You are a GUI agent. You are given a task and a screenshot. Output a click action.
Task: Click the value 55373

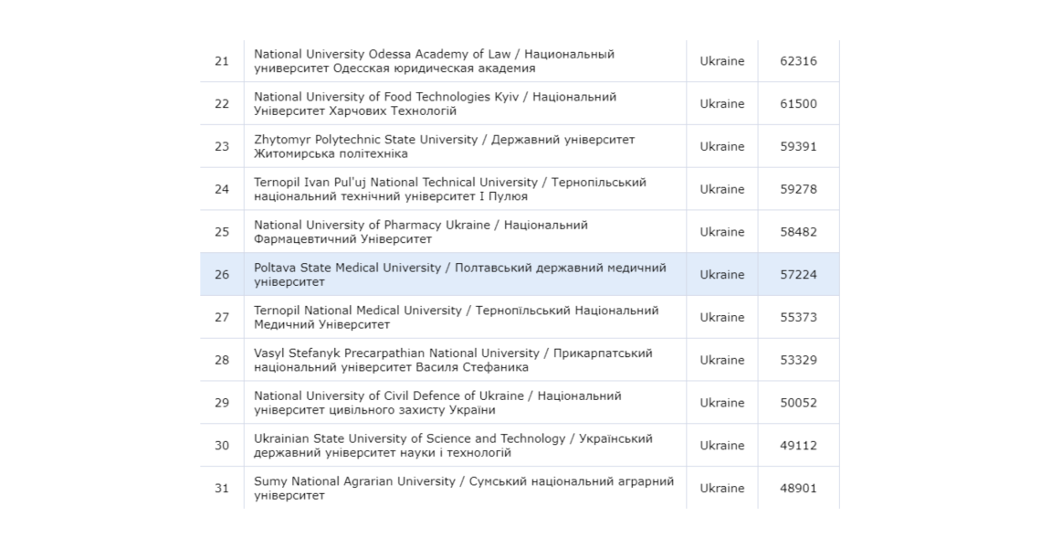click(798, 318)
